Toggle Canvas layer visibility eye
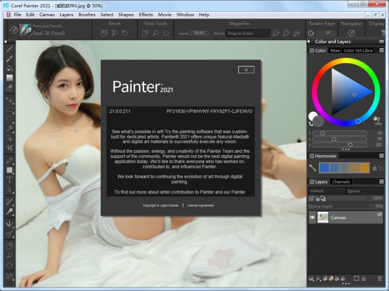Viewport: 389px width, 291px height. [312, 218]
